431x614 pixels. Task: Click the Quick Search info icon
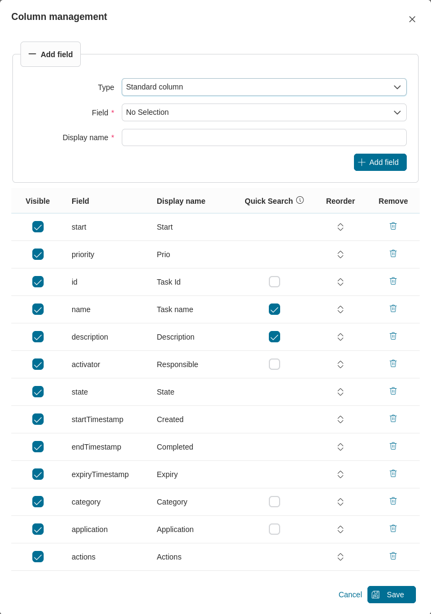[x=300, y=199]
